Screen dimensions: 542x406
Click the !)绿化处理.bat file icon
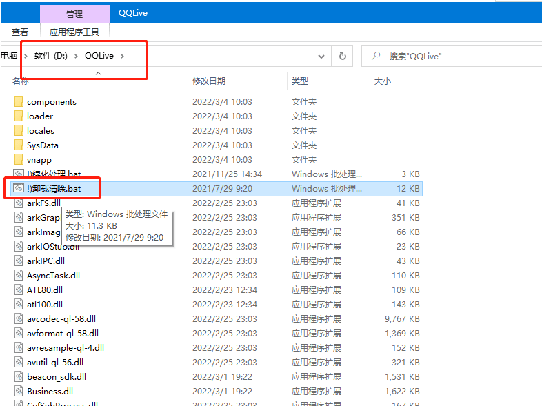19,174
